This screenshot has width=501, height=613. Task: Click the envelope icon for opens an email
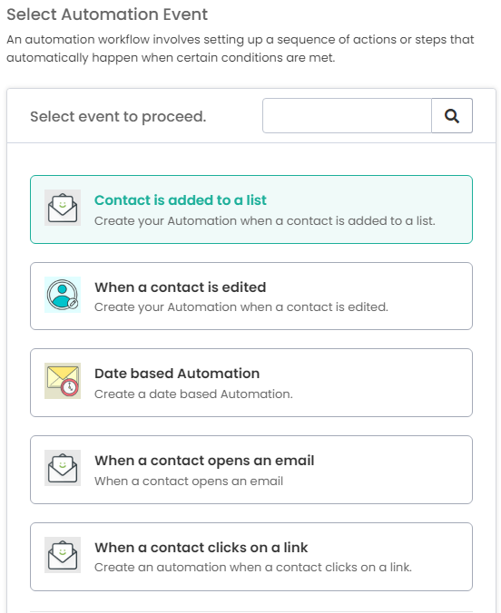point(63,468)
